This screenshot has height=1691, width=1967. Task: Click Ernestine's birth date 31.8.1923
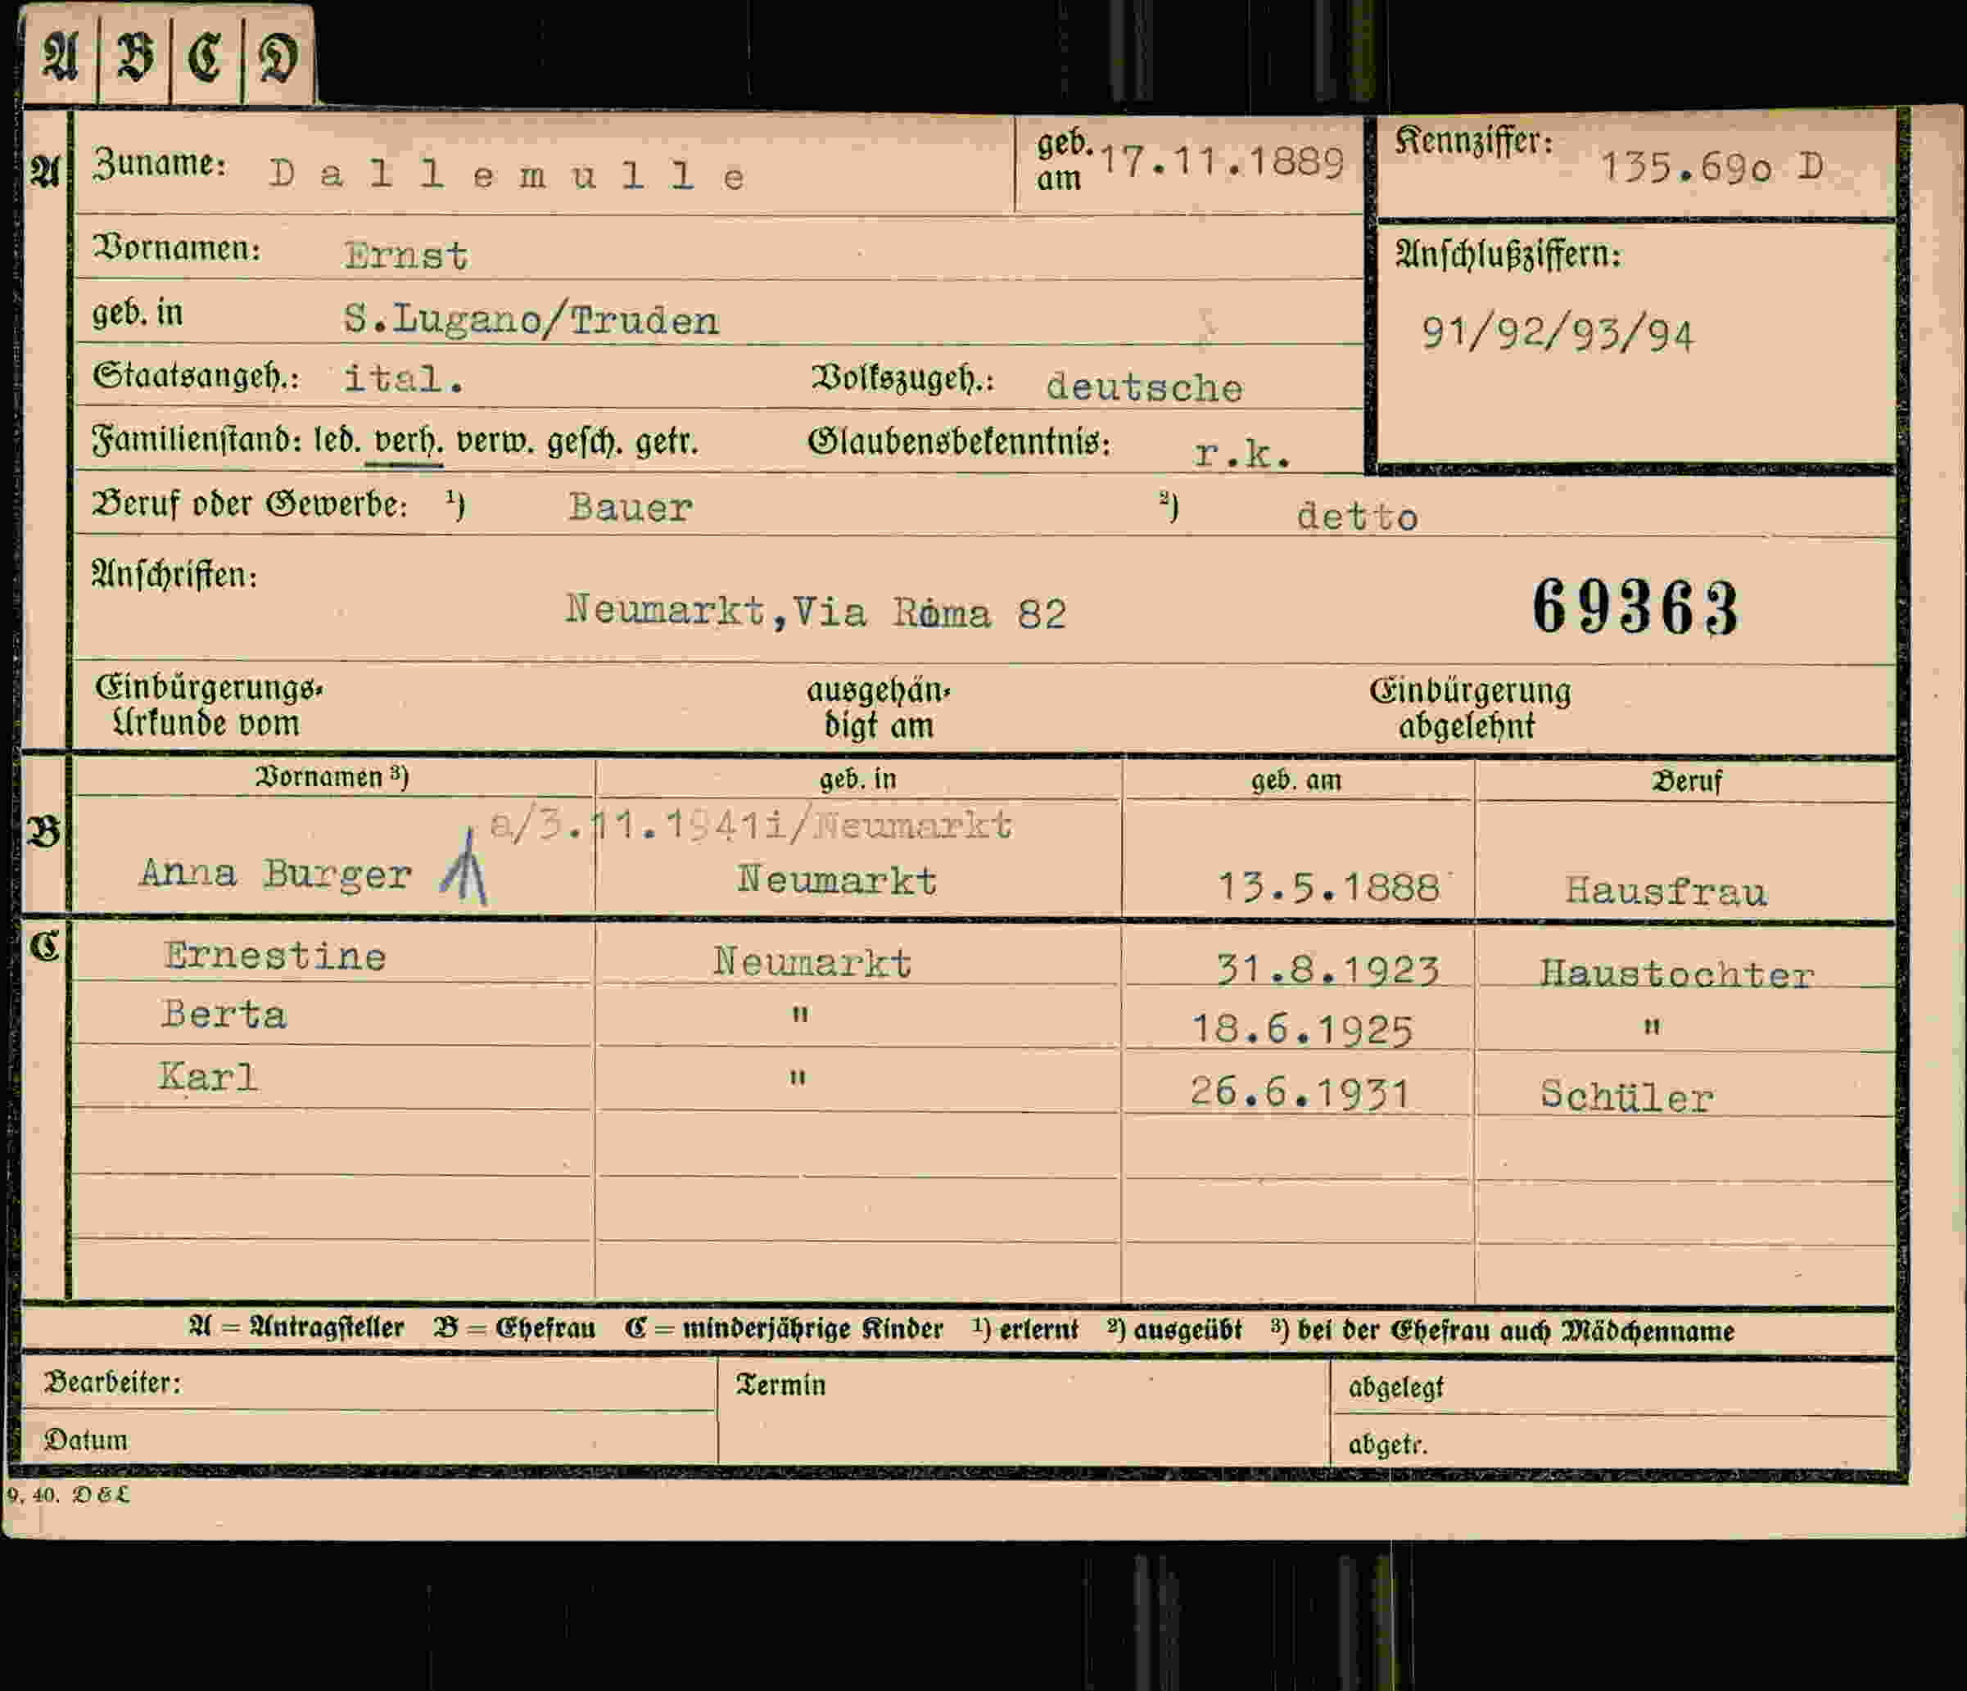(x=1328, y=970)
